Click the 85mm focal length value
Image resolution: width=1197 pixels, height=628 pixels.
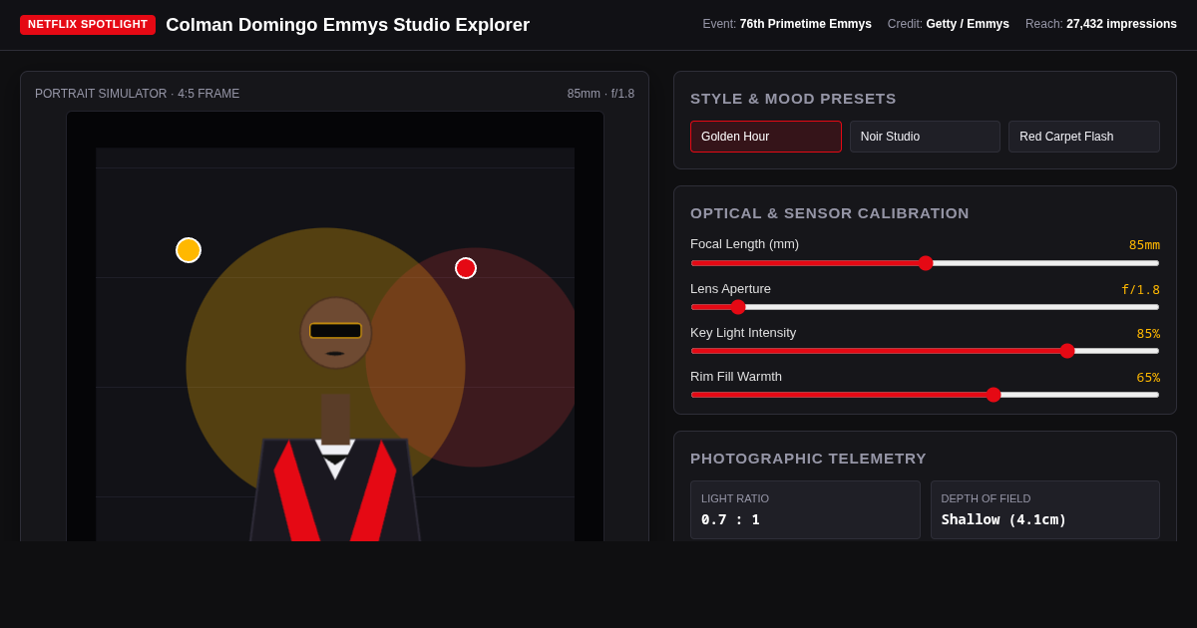pos(1144,245)
